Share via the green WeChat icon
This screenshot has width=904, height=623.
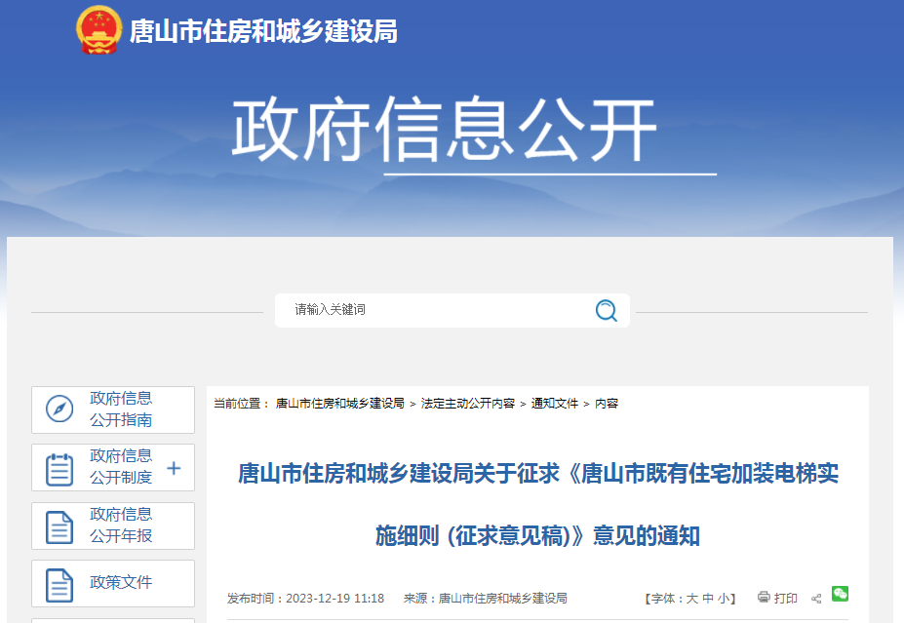[x=840, y=595]
